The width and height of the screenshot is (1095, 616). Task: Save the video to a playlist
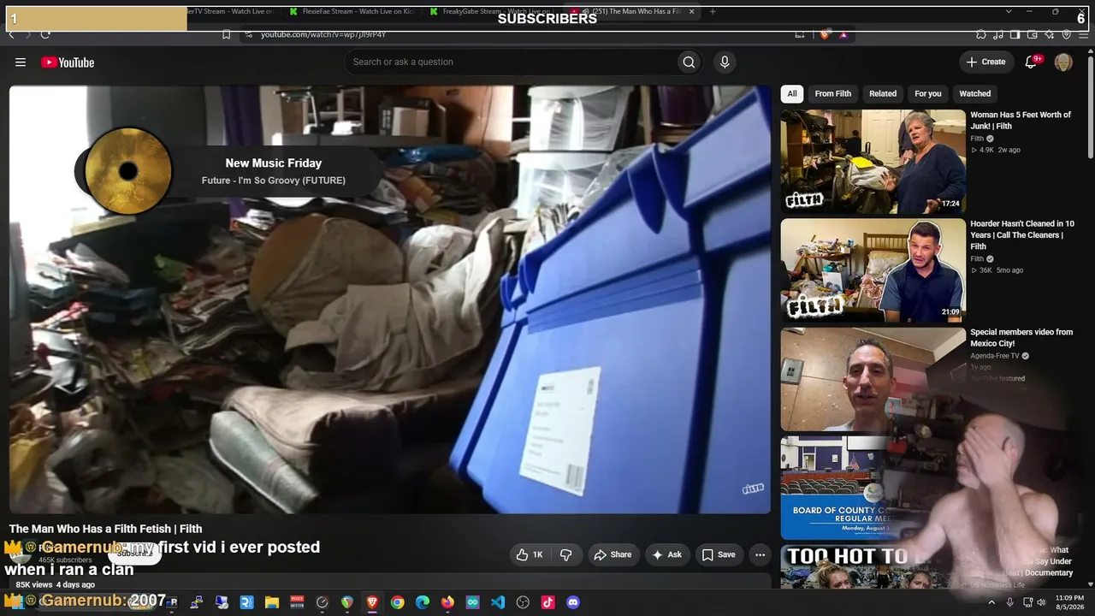719,554
